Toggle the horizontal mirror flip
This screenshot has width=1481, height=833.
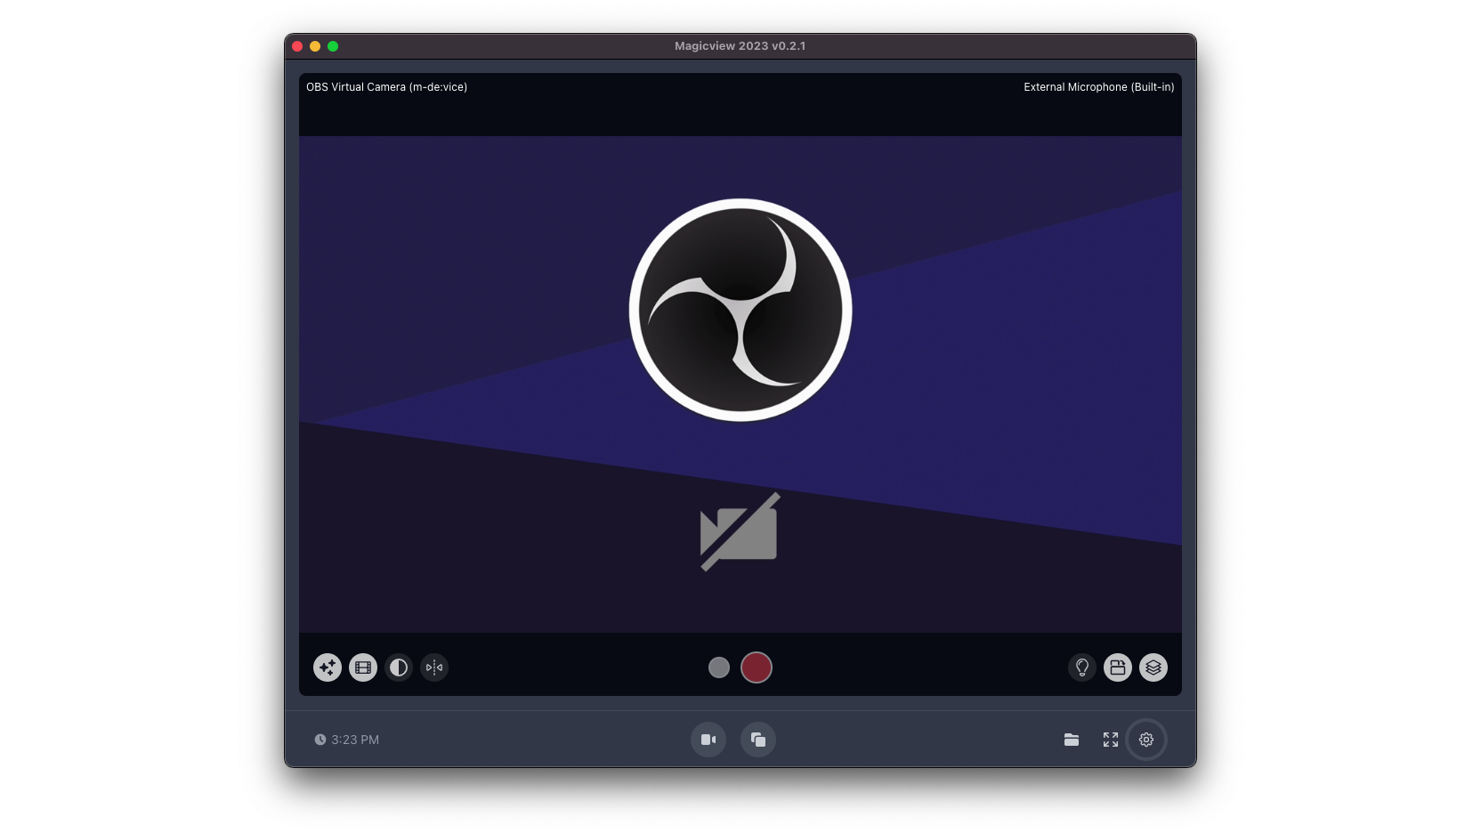433,667
